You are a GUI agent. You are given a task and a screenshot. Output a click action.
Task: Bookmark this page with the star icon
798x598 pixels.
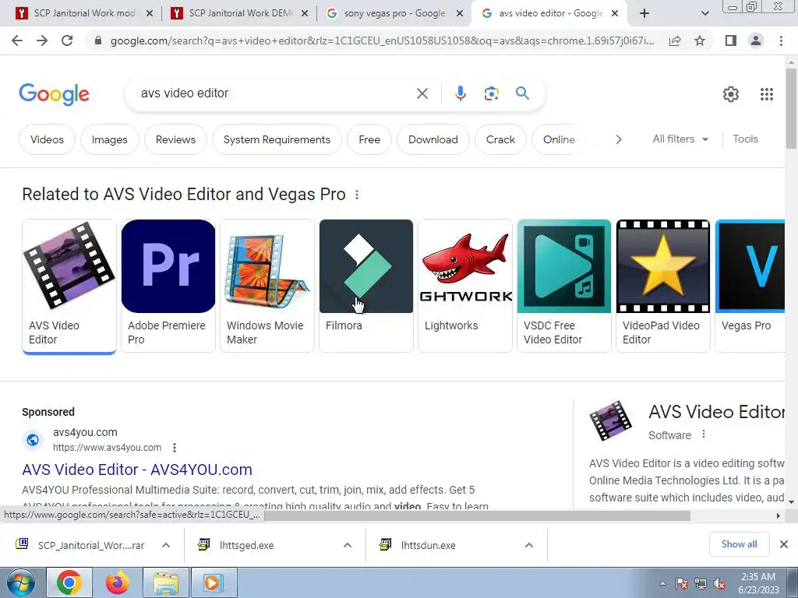(700, 40)
